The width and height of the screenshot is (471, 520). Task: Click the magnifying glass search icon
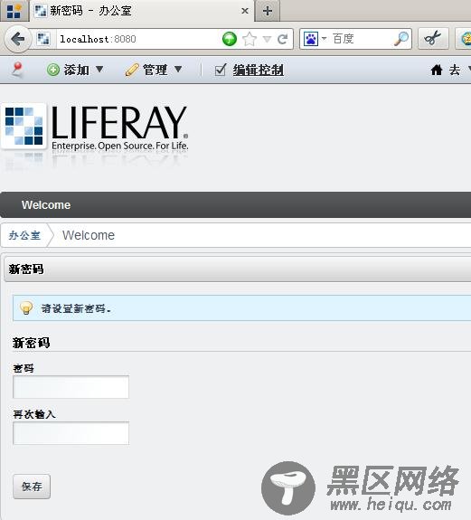(x=401, y=39)
